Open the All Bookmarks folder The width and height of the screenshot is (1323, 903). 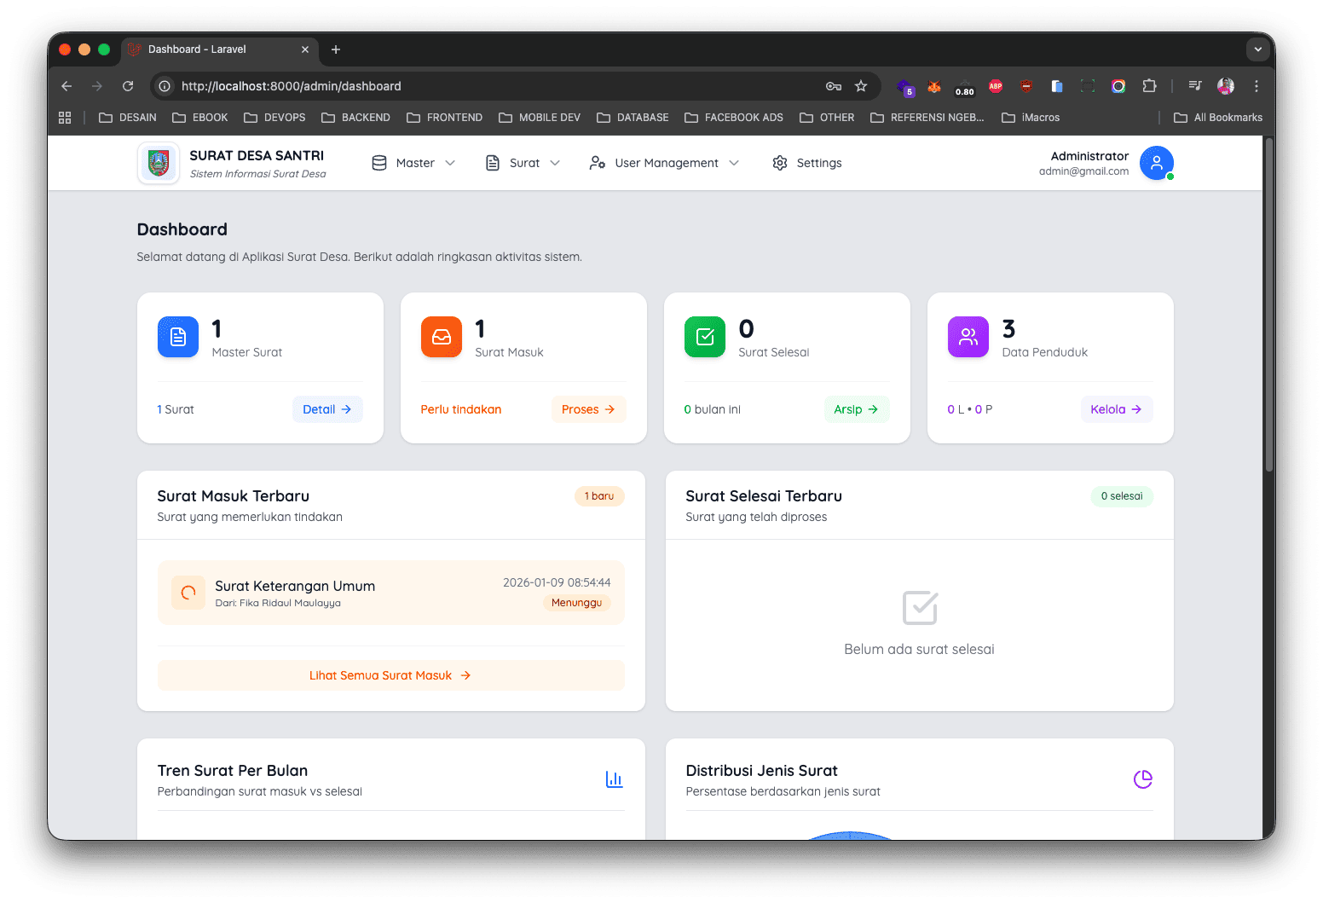coord(1218,118)
